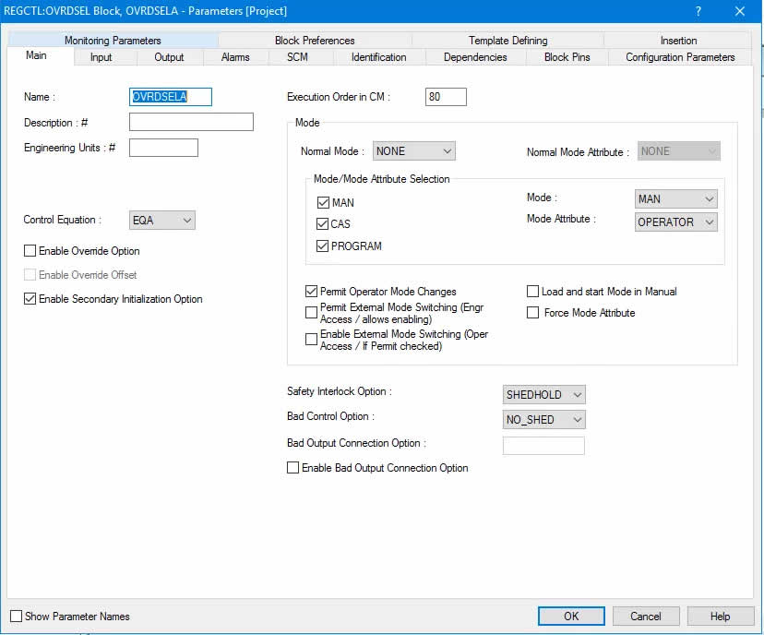Click the Engineering Units input field
Screen dimensions: 764x635
(x=163, y=148)
